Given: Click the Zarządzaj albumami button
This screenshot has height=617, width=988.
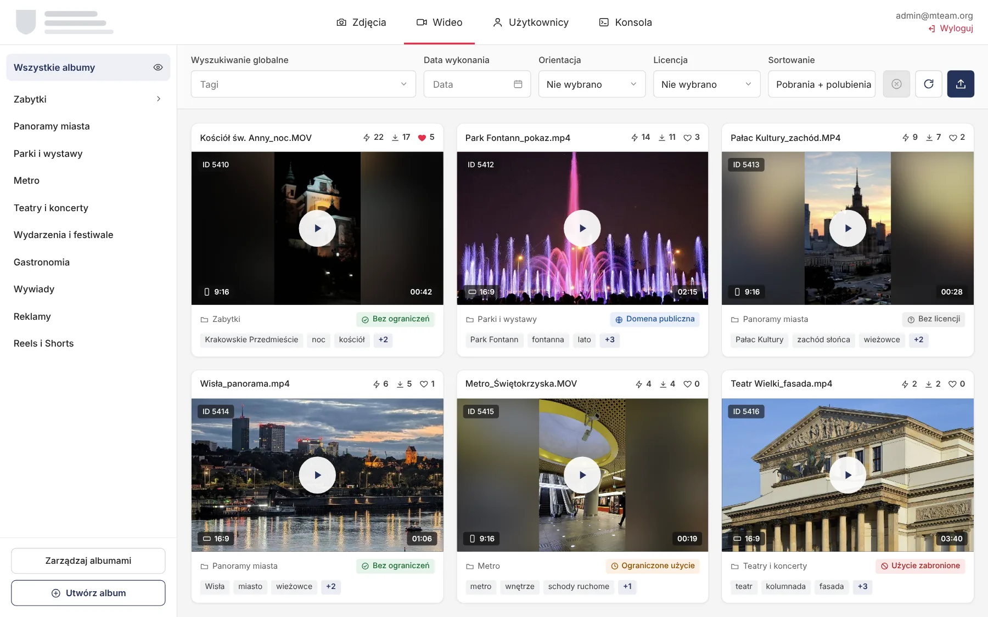Looking at the screenshot, I should [x=88, y=561].
